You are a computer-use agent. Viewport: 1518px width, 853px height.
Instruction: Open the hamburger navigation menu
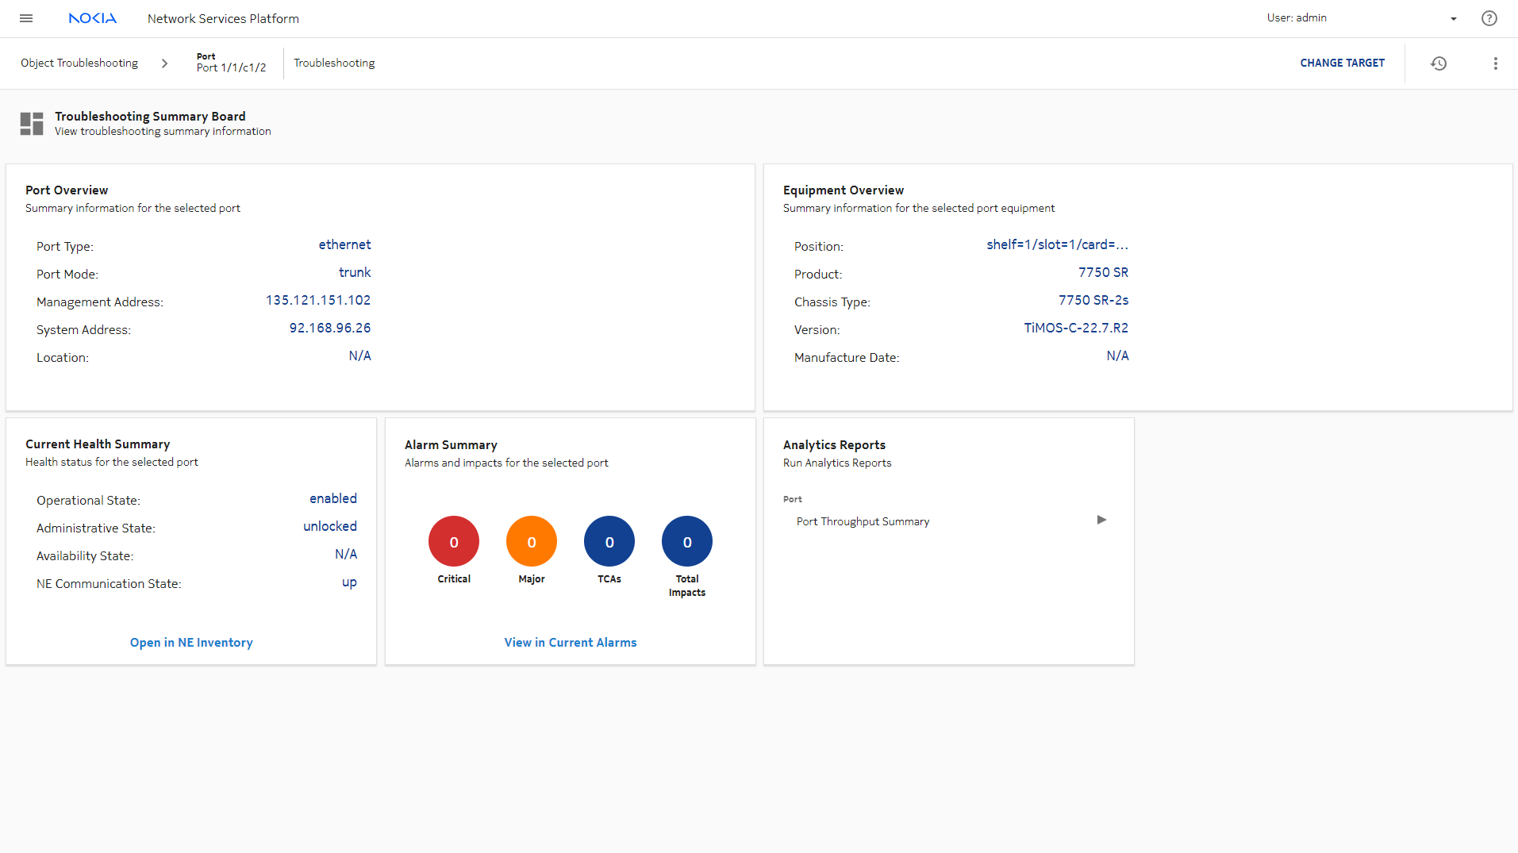click(26, 18)
